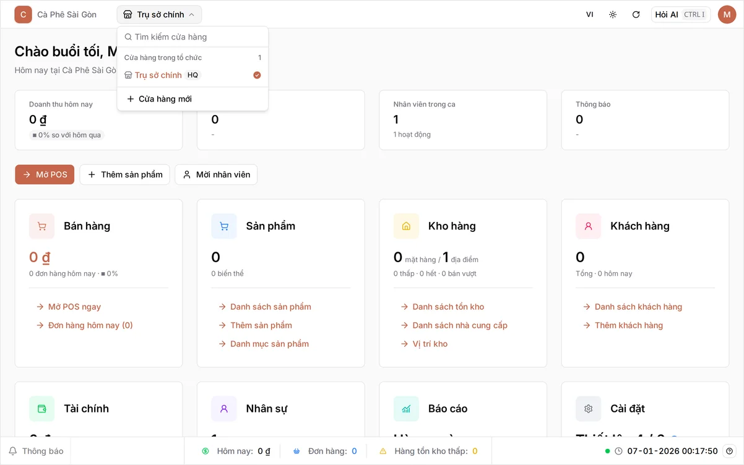Open the help icon next to the clock
Viewport: 744px width, 465px height.
(x=729, y=451)
